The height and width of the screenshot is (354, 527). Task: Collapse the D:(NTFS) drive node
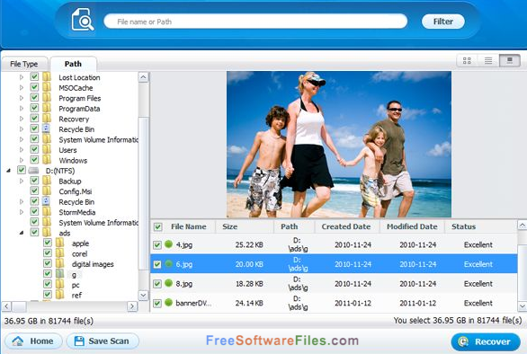9,171
